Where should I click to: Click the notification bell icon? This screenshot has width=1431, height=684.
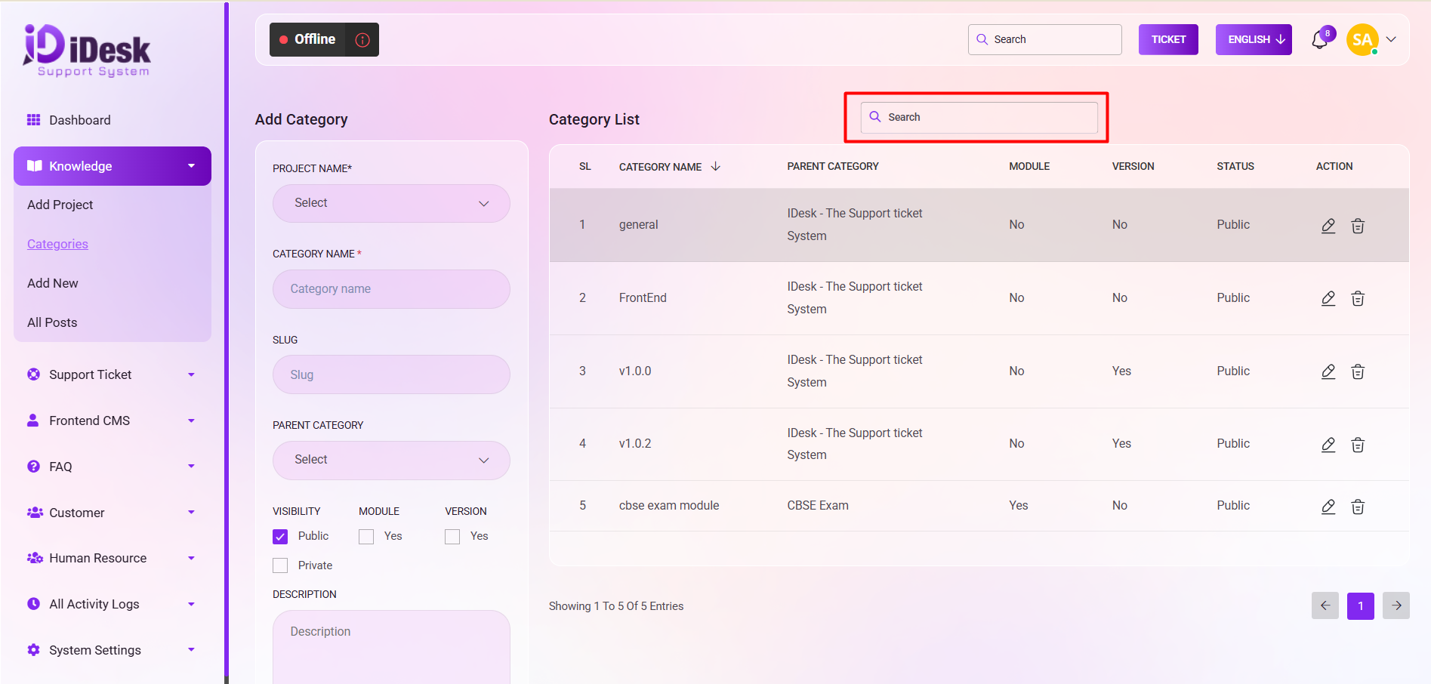[1319, 40]
